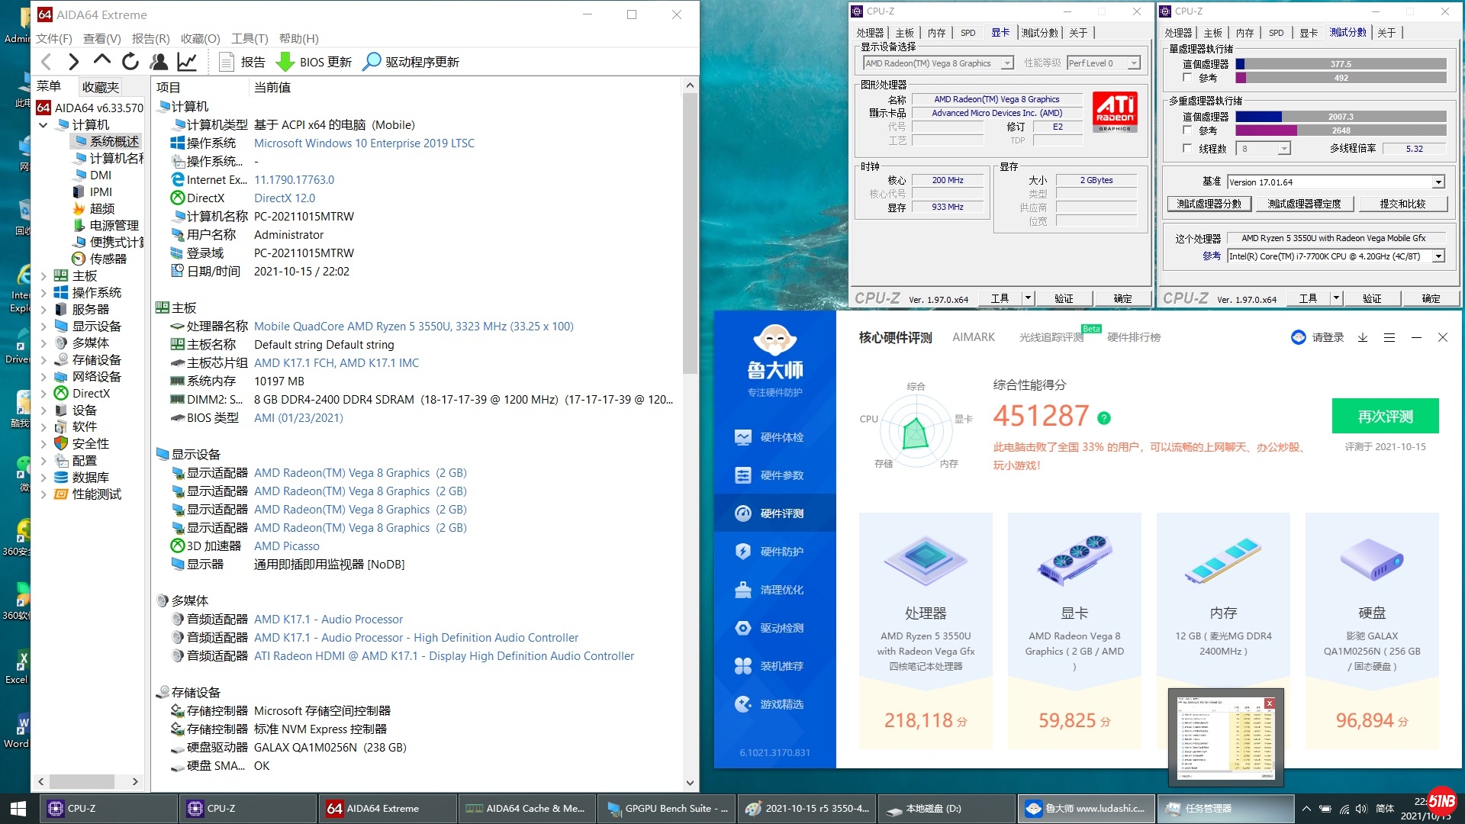Click this processor single thread score bar
The width and height of the screenshot is (1465, 824).
[x=1340, y=64]
